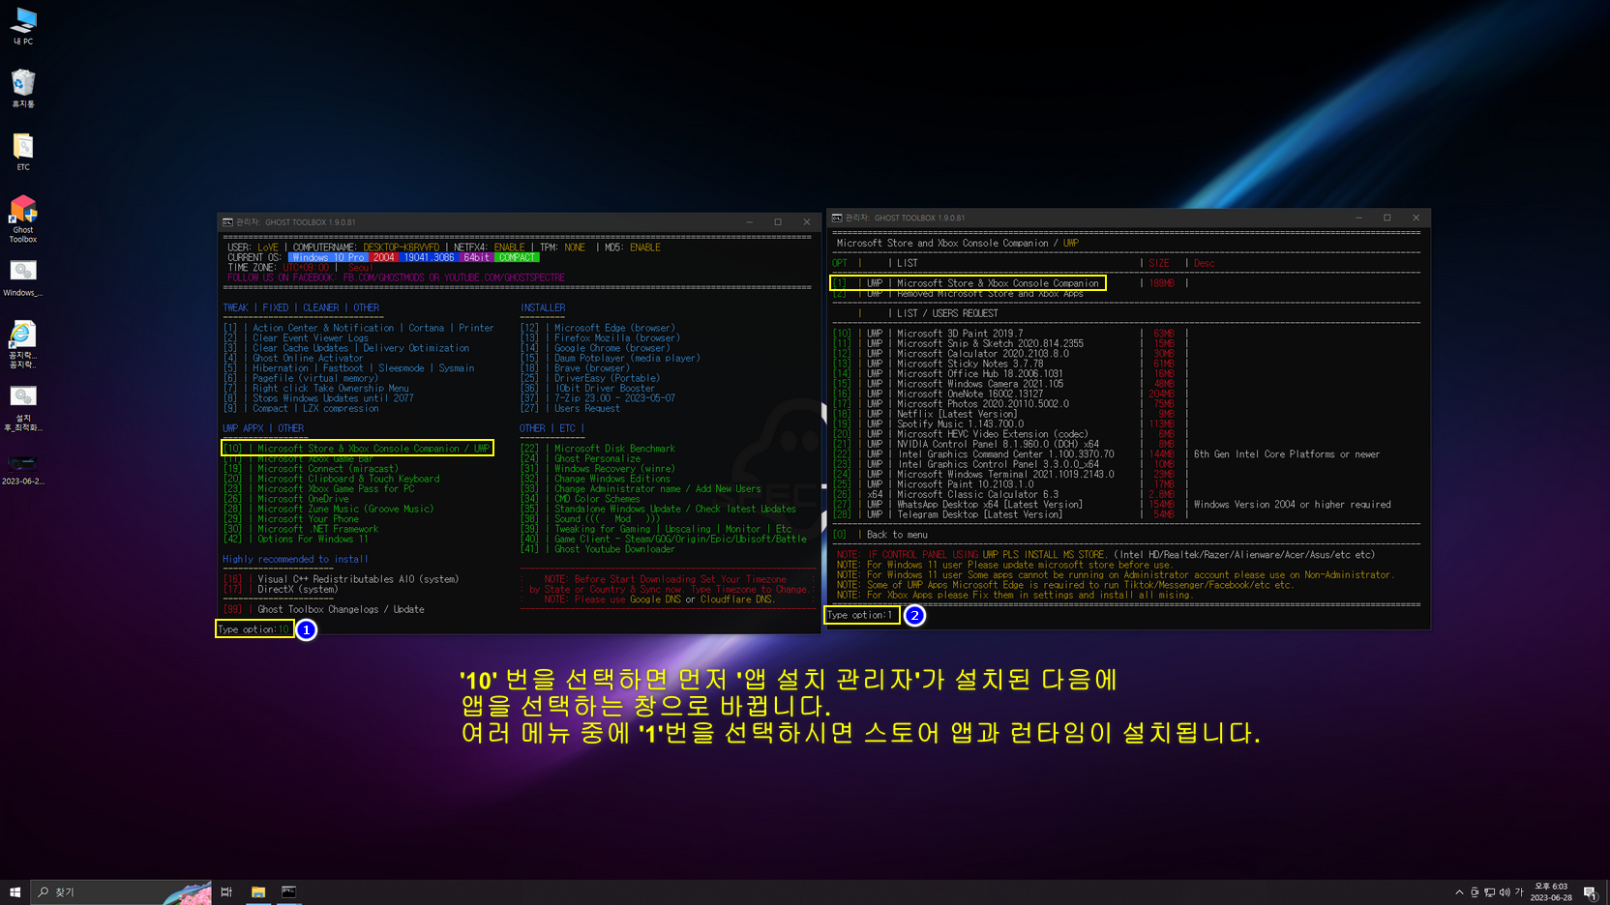1610x905 pixels.
Task: Click the 'Microsoft Connect (miracast)' line
Action: point(311,469)
